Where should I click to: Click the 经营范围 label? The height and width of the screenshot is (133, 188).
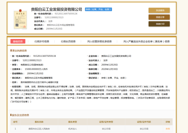click(17, 87)
